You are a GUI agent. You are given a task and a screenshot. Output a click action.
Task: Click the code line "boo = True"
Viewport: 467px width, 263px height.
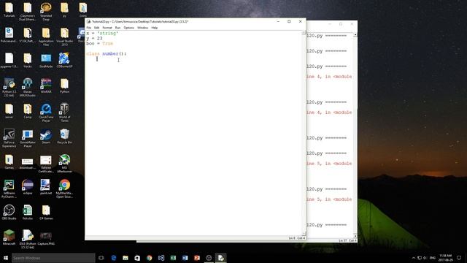point(100,44)
